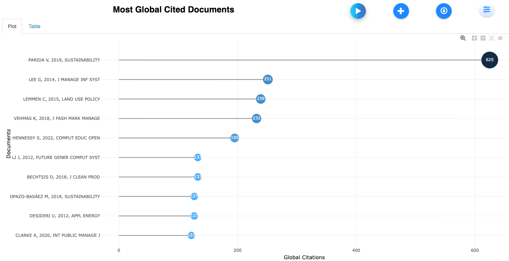
Task: Click the plot zoom out icon
Action: pos(483,38)
